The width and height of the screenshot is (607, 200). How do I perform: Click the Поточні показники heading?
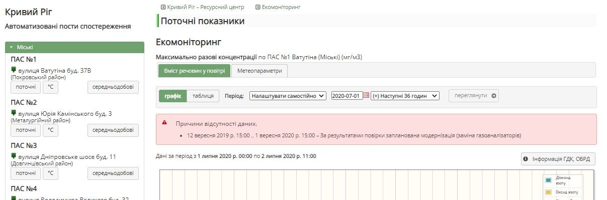coord(203,21)
